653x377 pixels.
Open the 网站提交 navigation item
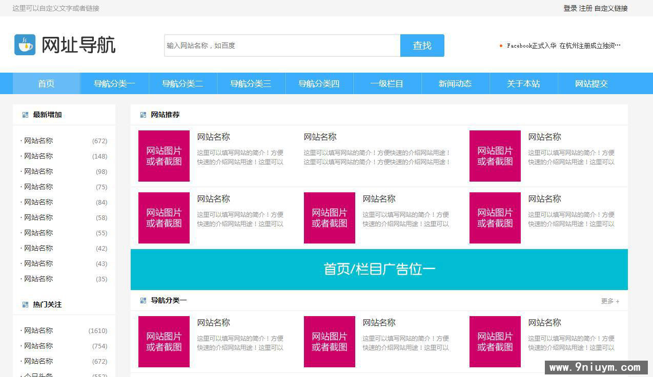tap(590, 83)
